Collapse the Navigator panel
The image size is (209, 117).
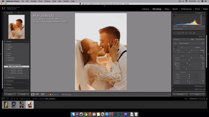(x=5, y=13)
